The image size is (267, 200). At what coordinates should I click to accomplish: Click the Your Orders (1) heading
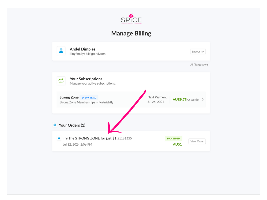point(72,125)
